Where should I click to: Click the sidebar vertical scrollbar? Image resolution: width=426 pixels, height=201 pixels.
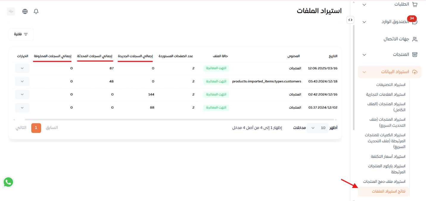coord(354,77)
